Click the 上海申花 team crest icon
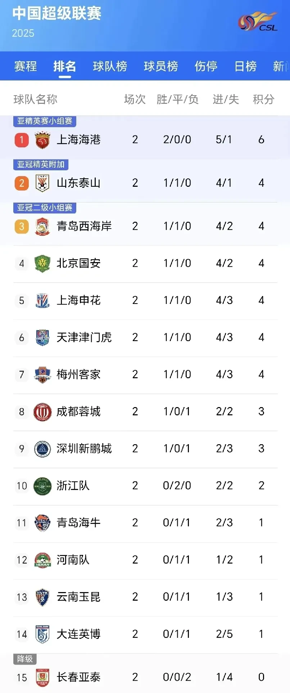This screenshot has height=693, width=290. click(42, 301)
